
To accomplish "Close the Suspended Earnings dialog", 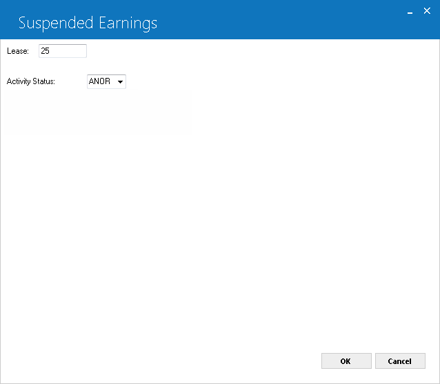I will (427, 11).
